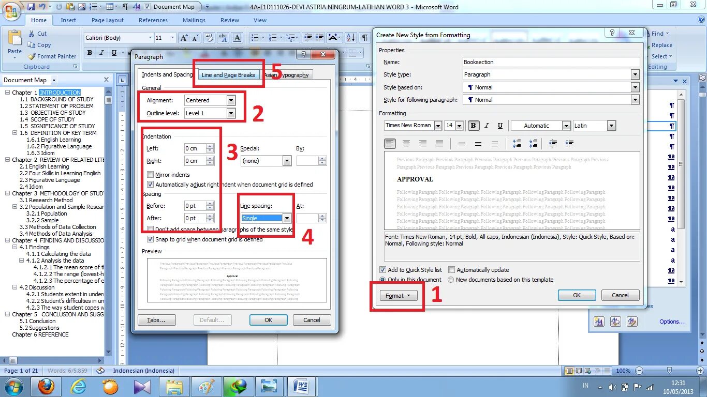This screenshot has height=397, width=707.
Task: Undo with the Quick Access arrow
Action: click(42, 7)
